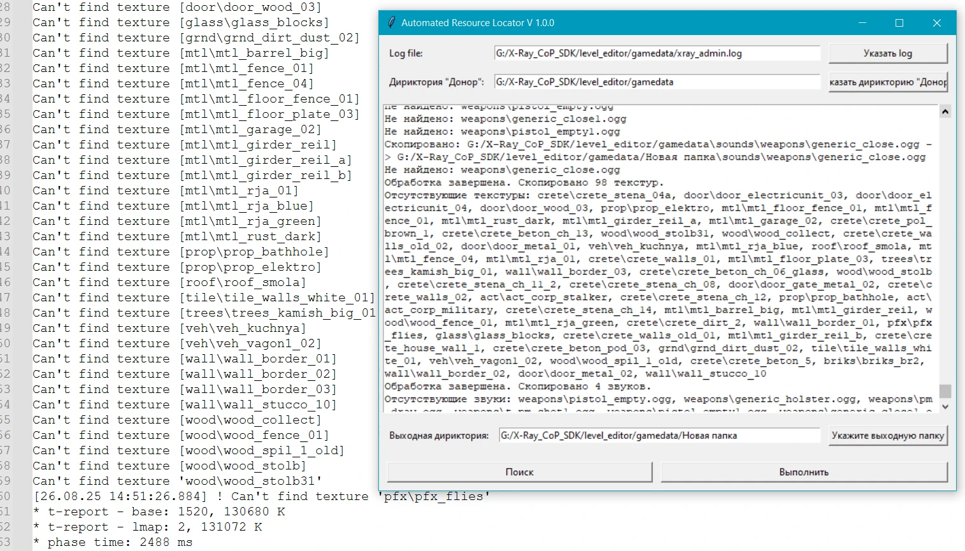Click the [wall\wall_border_02] line in the background log
The height and width of the screenshot is (551, 965).
coord(185,375)
